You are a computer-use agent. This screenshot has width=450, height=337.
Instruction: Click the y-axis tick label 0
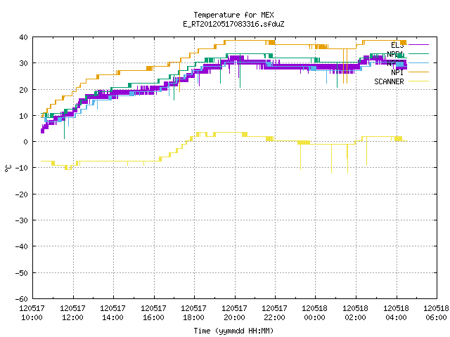[x=26, y=142]
